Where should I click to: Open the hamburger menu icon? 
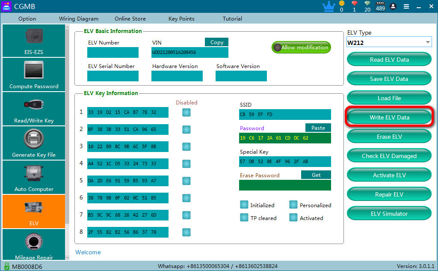406,6
